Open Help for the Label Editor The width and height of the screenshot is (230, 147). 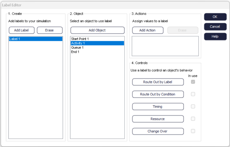[215, 36]
